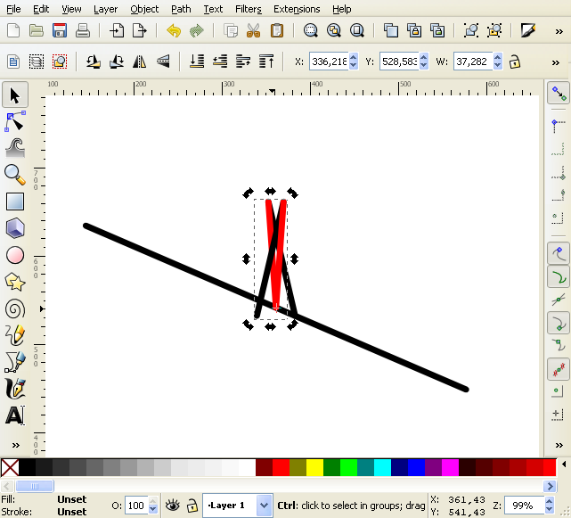Select the Star polygon tool
This screenshot has height=518, width=571.
click(x=15, y=282)
